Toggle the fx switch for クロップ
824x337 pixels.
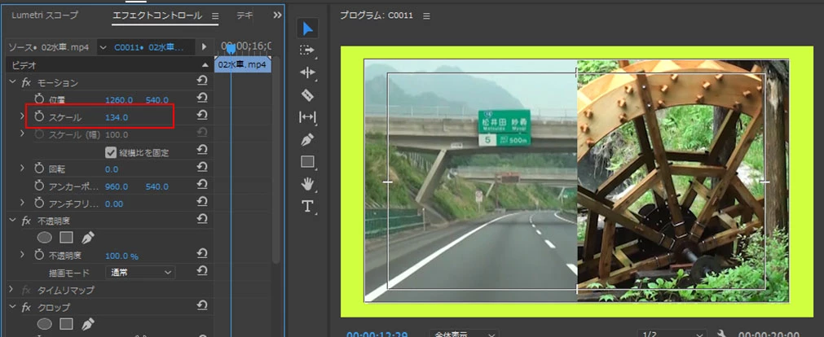(26, 307)
